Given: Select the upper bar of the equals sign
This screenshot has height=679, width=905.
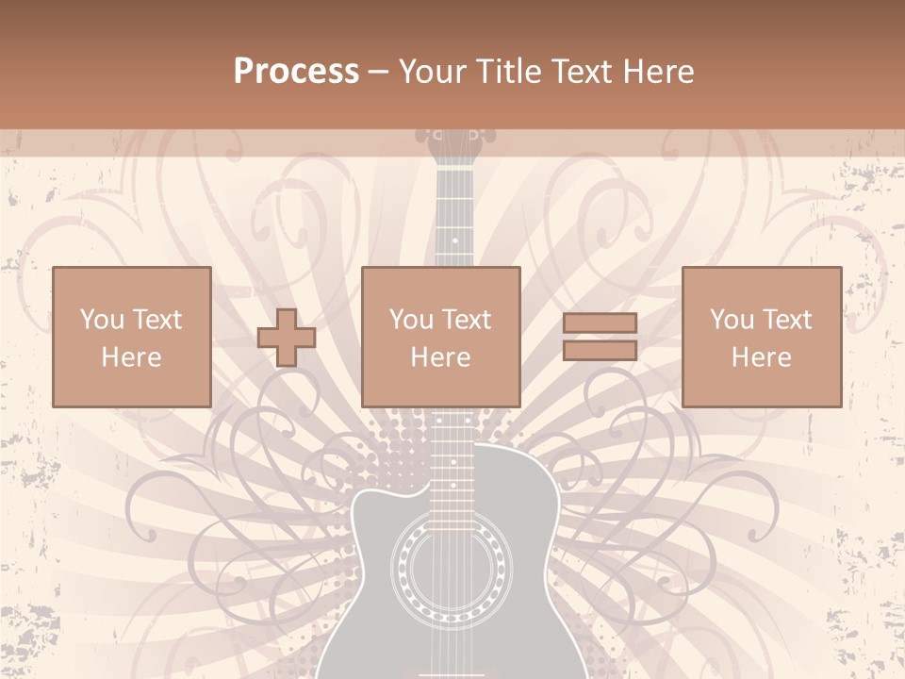Looking at the screenshot, I should click(x=600, y=323).
